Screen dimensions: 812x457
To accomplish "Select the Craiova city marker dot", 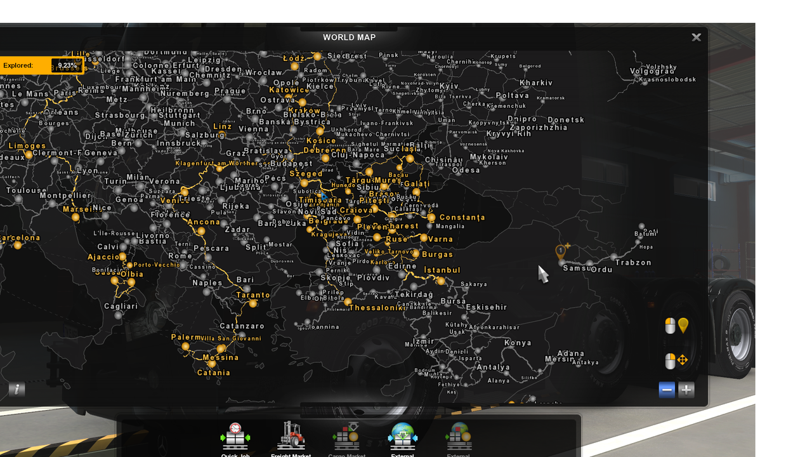I will 357,219.
